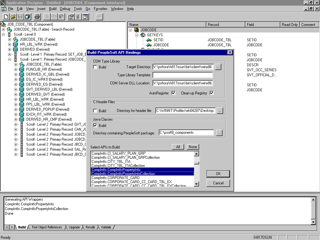Browse for COM Target Directory
This screenshot has height=240, width=320.
[218, 67]
